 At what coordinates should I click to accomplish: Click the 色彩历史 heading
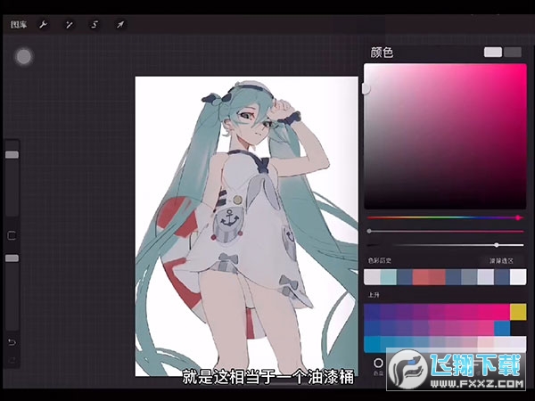380,260
